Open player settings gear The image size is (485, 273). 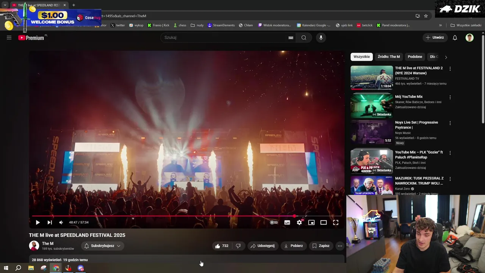299,223
